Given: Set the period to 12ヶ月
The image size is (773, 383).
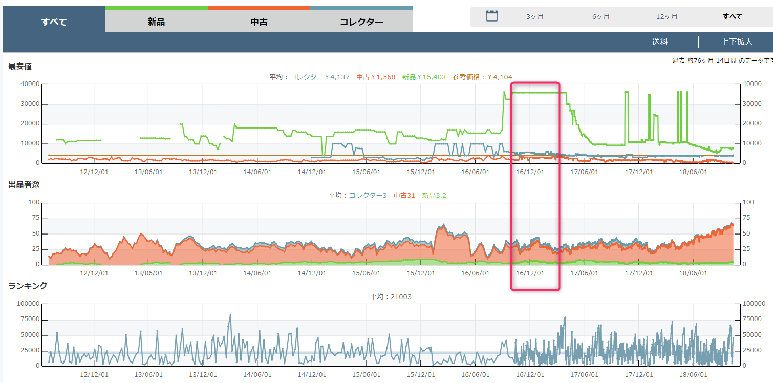Looking at the screenshot, I should click(667, 17).
